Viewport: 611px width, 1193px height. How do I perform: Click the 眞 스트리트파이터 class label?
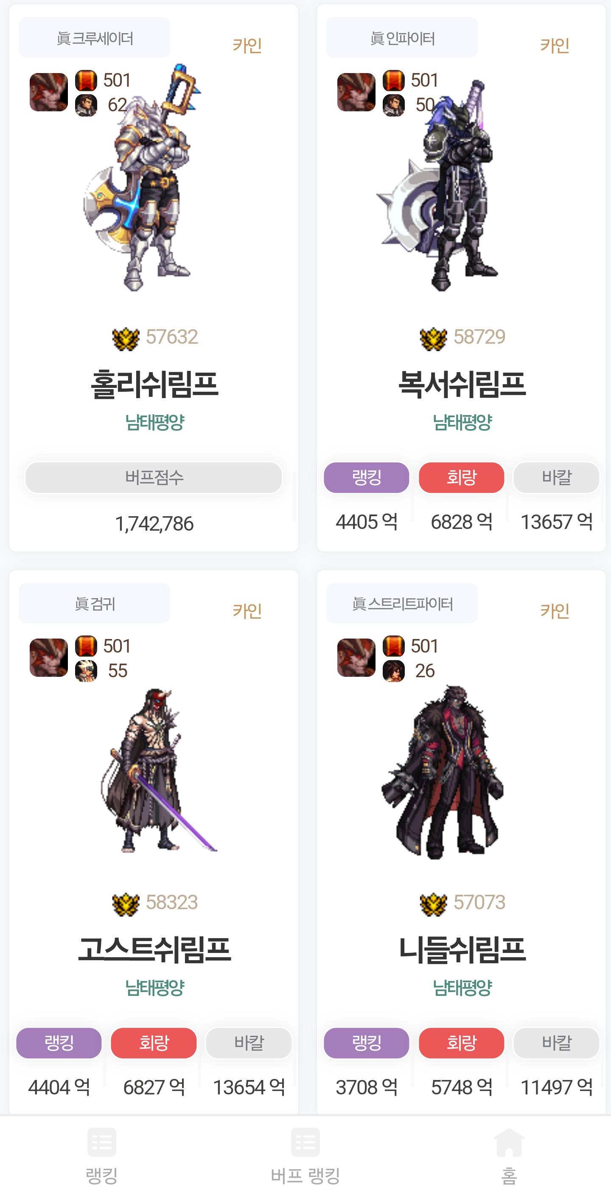click(402, 603)
